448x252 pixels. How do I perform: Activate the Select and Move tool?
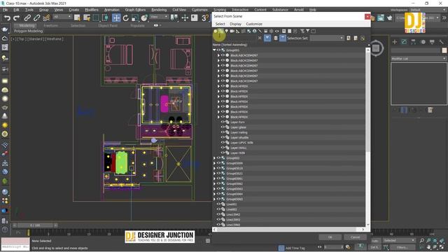(x=116, y=18)
